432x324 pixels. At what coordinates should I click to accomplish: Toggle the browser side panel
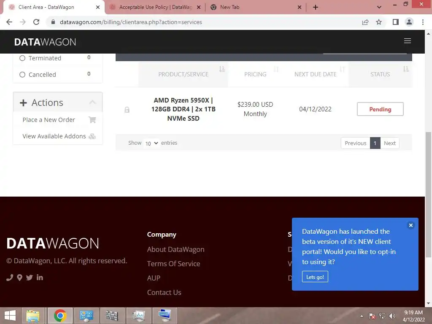pos(395,22)
